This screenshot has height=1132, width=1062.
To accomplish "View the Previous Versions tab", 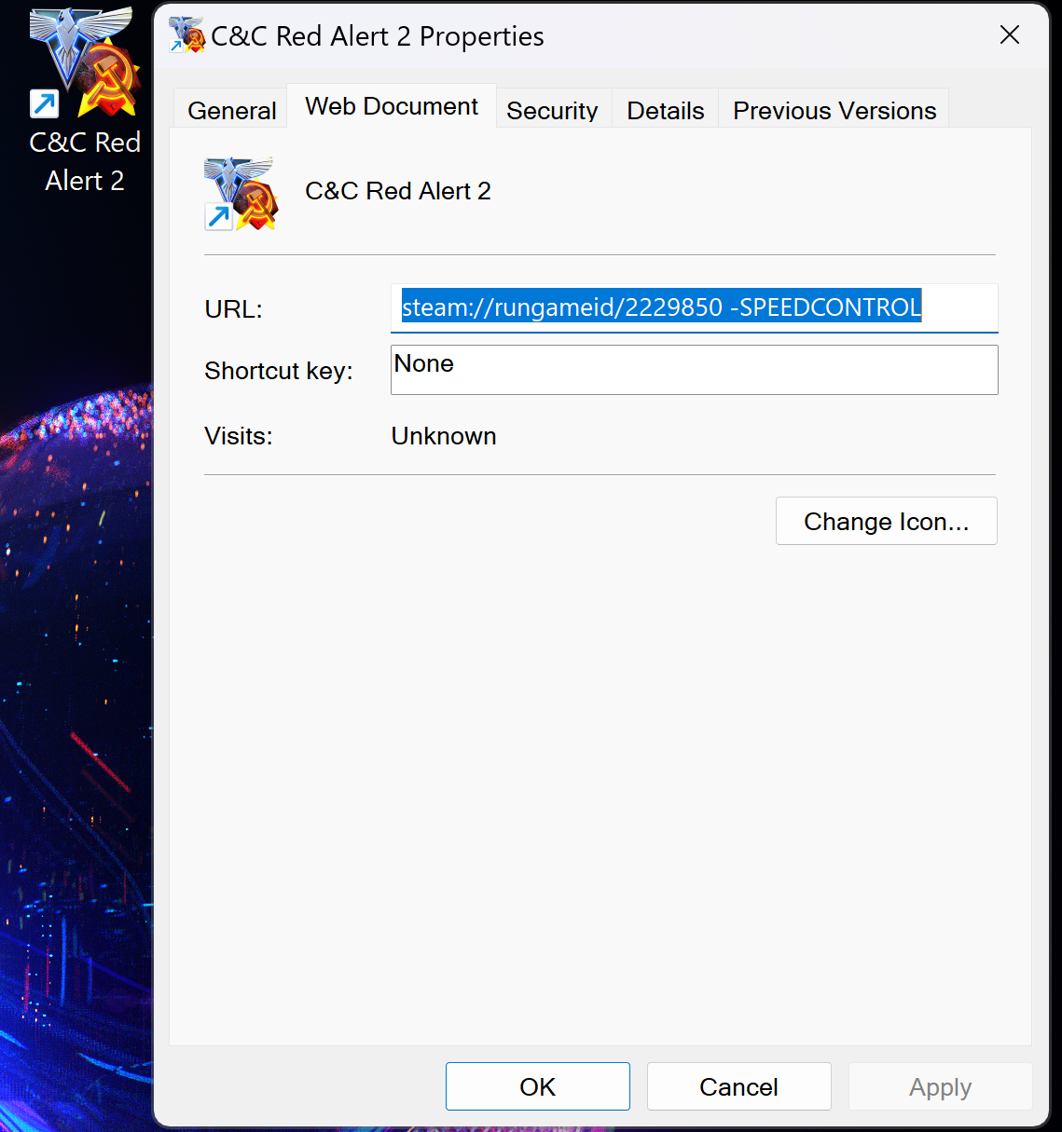I will pyautogui.click(x=834, y=110).
